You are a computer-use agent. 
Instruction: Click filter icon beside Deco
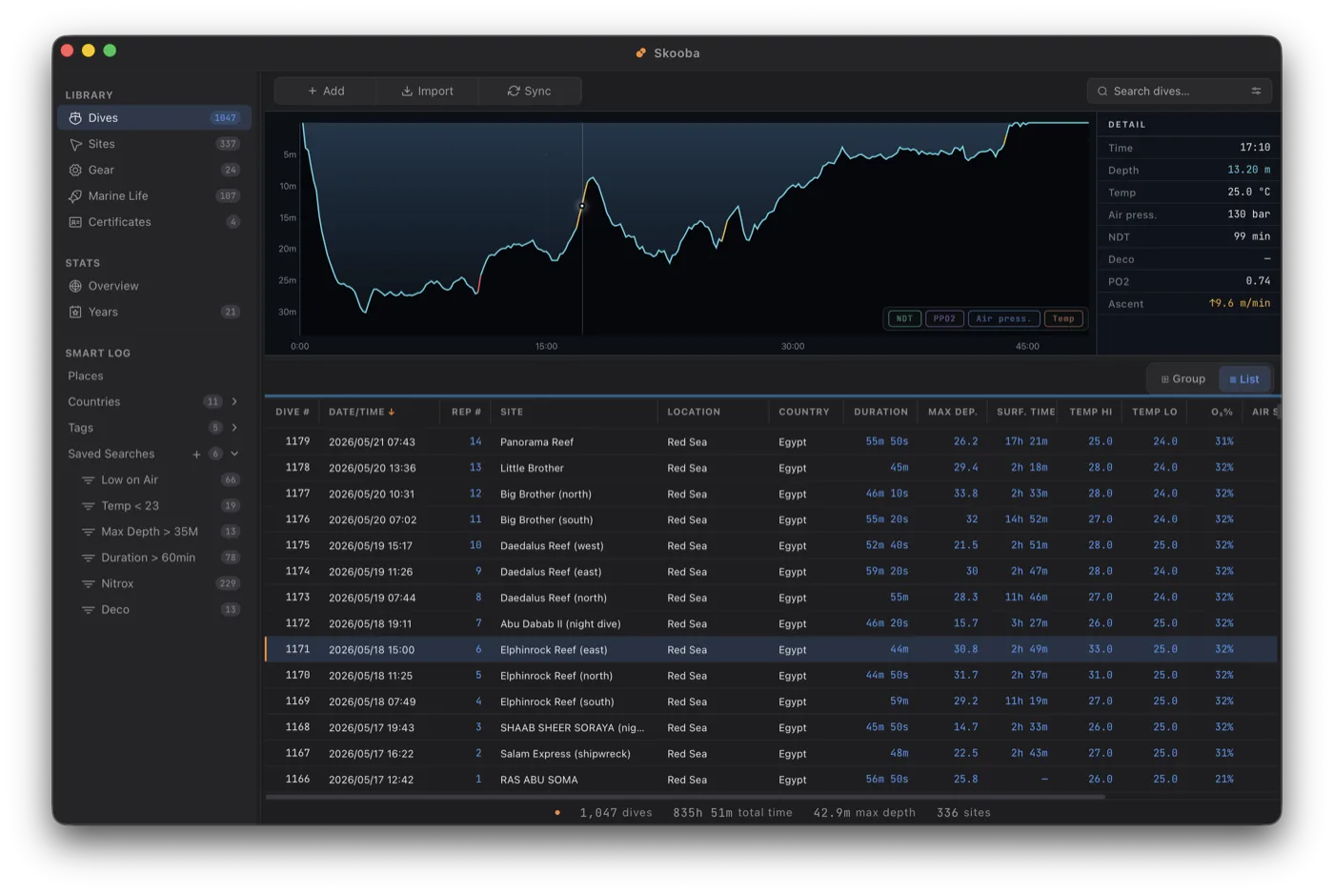[88, 610]
